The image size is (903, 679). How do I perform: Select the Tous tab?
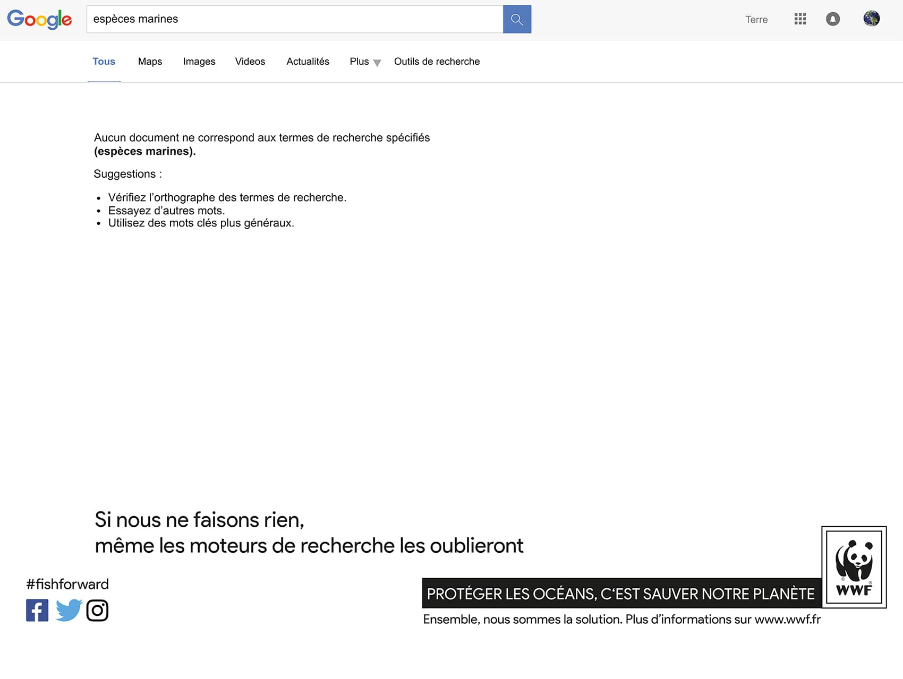click(104, 62)
